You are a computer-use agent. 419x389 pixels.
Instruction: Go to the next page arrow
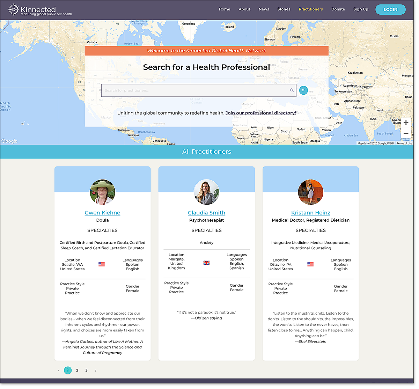pos(96,370)
